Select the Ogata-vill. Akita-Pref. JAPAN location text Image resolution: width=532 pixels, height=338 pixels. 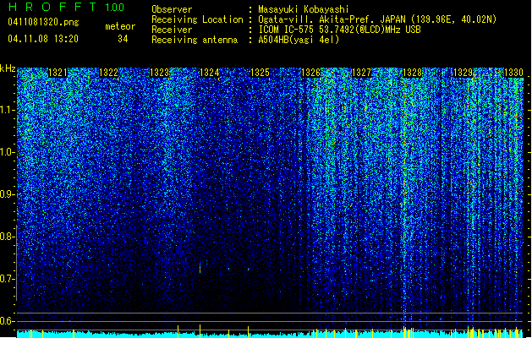(377, 19)
